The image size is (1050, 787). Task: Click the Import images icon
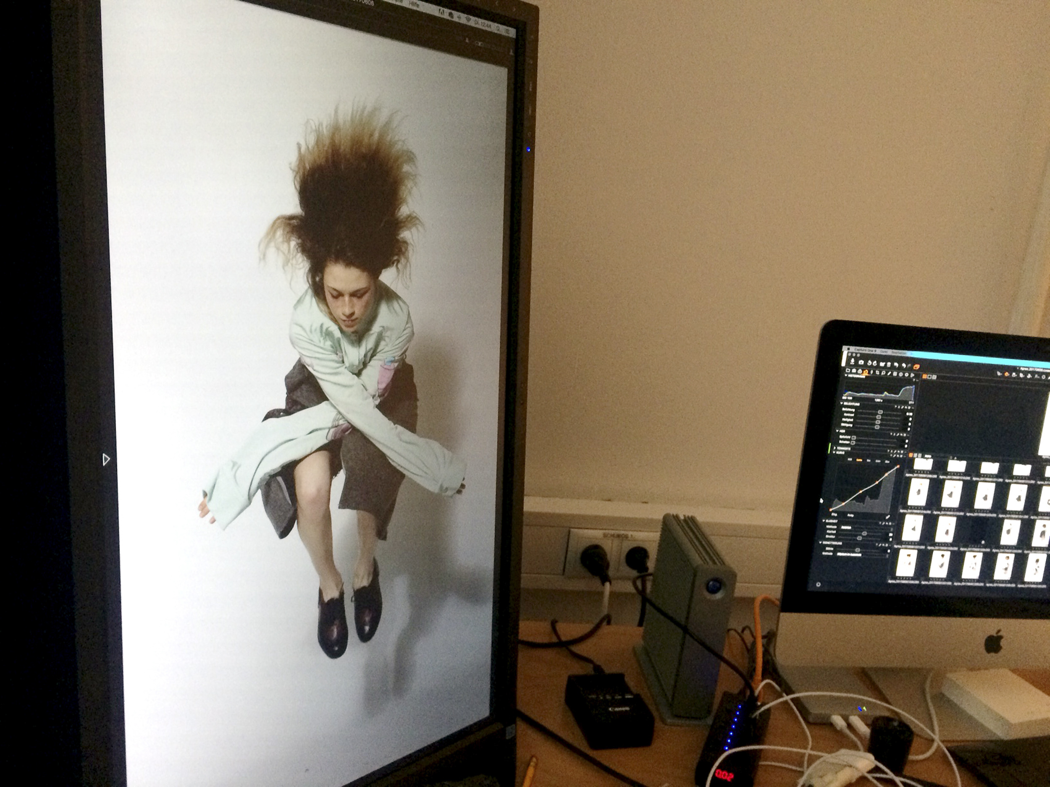(853, 361)
